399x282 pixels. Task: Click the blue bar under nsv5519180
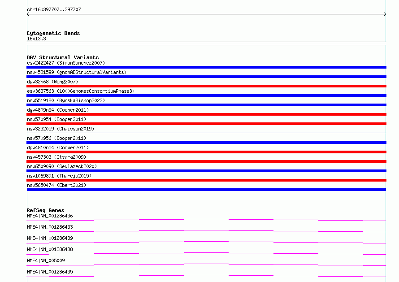206,105
